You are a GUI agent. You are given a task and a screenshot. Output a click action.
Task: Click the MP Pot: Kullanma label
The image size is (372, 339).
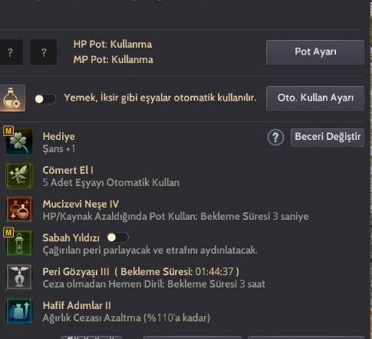pyautogui.click(x=114, y=60)
